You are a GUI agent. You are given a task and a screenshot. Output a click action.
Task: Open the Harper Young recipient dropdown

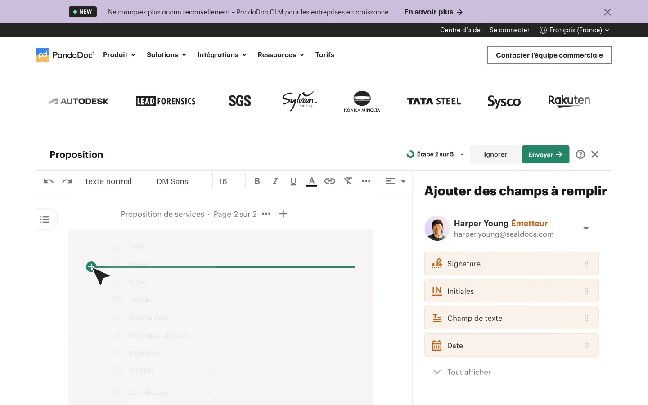[586, 229]
